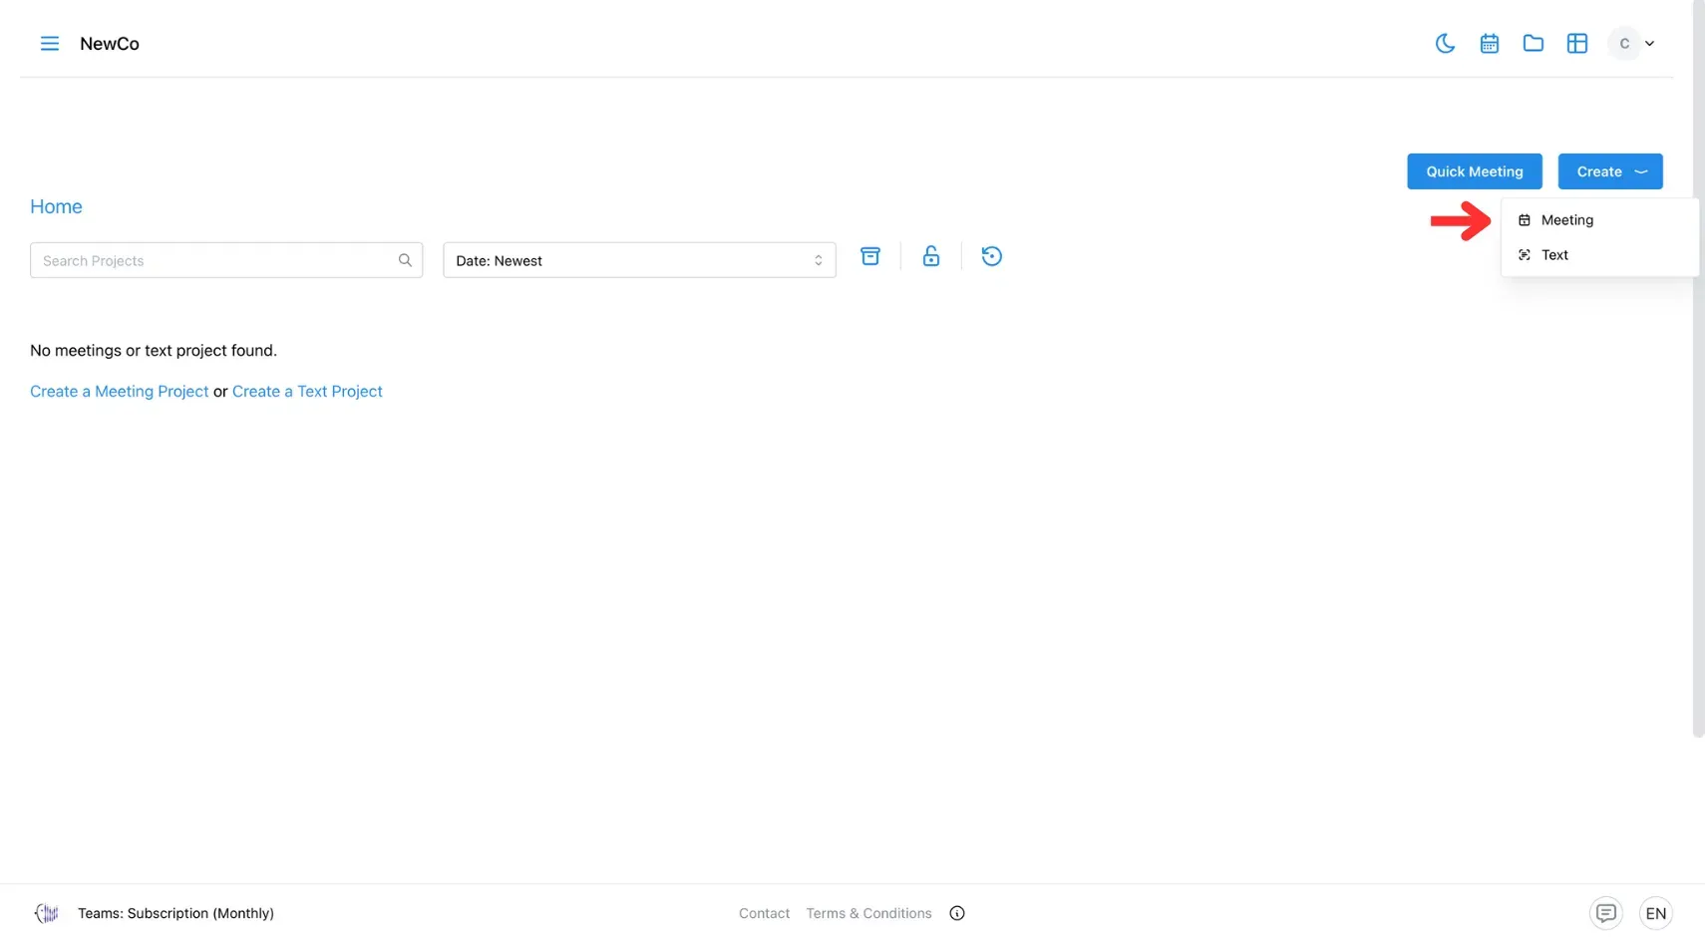The width and height of the screenshot is (1705, 942).
Task: Click the info icon next to Terms & Conditions
Action: coord(956,913)
